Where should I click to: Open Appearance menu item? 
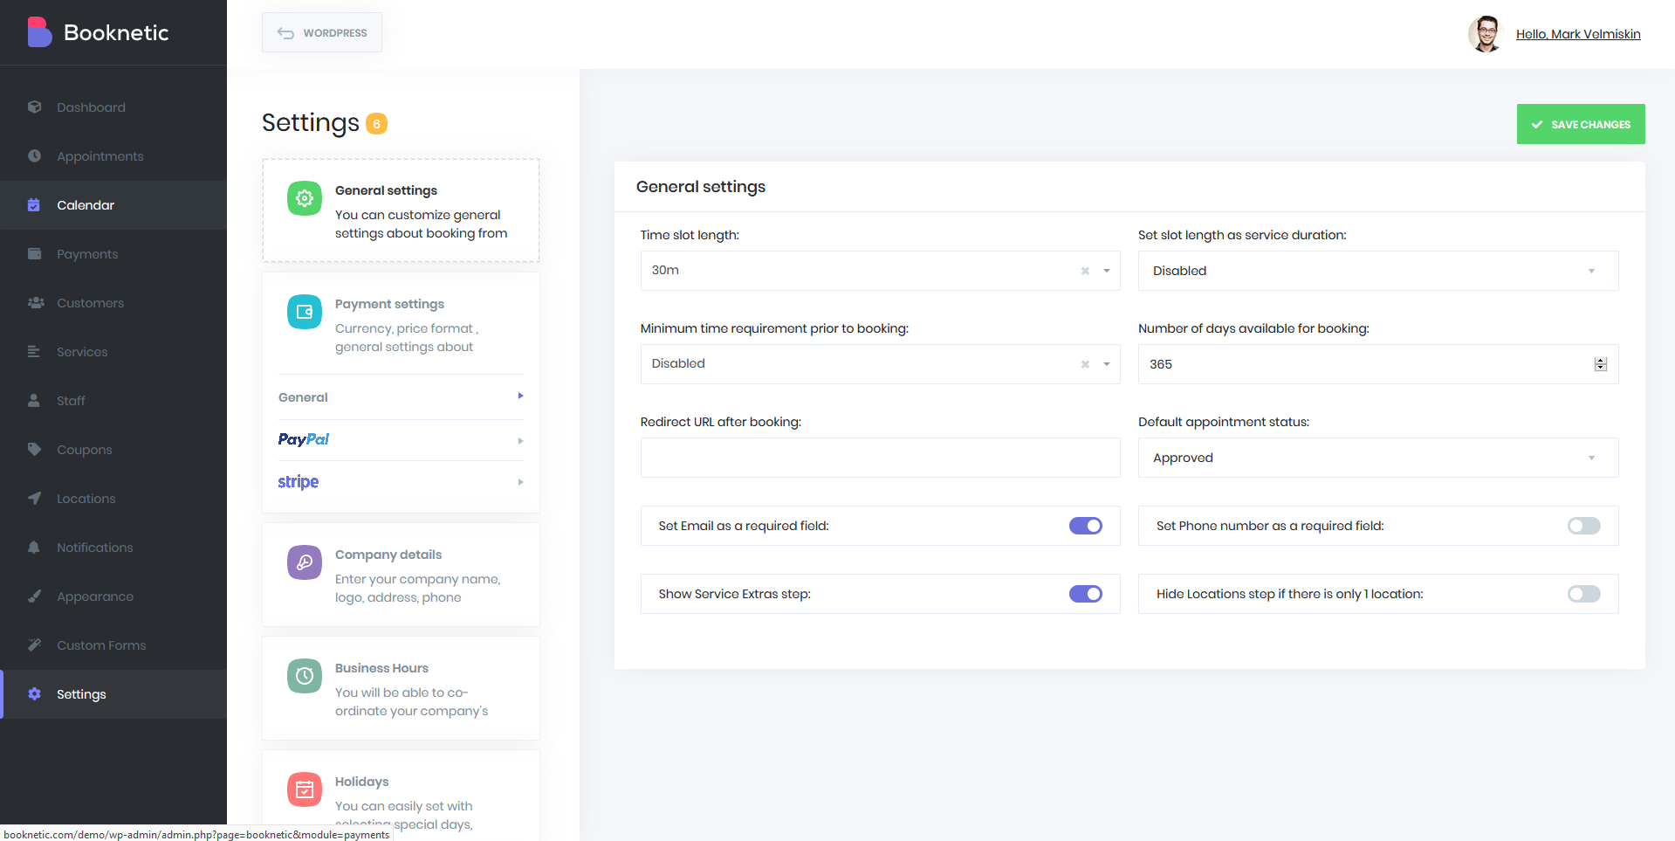113,596
